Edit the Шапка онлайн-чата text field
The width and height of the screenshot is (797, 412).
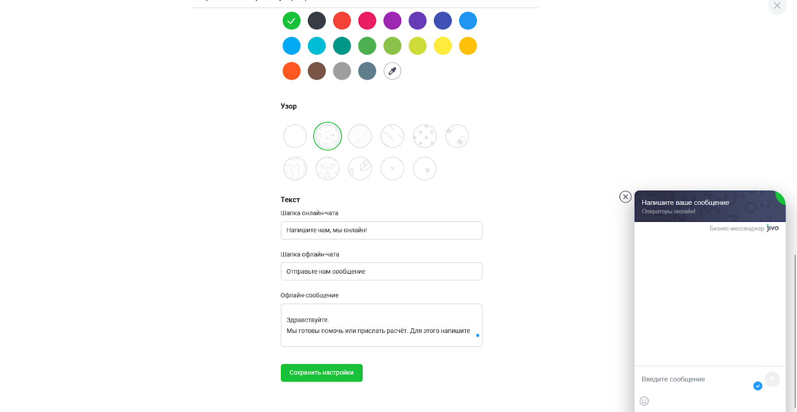[381, 230]
